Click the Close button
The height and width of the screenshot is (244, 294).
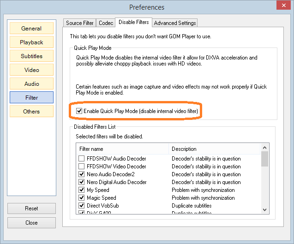[31, 223]
